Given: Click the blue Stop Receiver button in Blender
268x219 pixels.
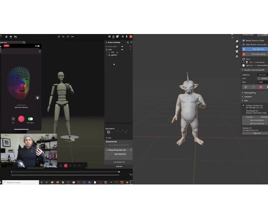Looking at the screenshot, I should click(255, 49).
